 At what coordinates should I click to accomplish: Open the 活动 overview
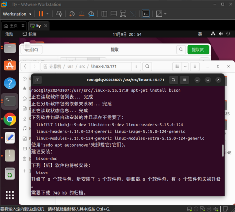pyautogui.click(x=9, y=34)
